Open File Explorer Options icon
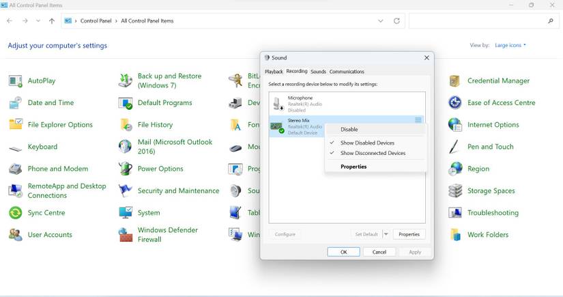 16,125
